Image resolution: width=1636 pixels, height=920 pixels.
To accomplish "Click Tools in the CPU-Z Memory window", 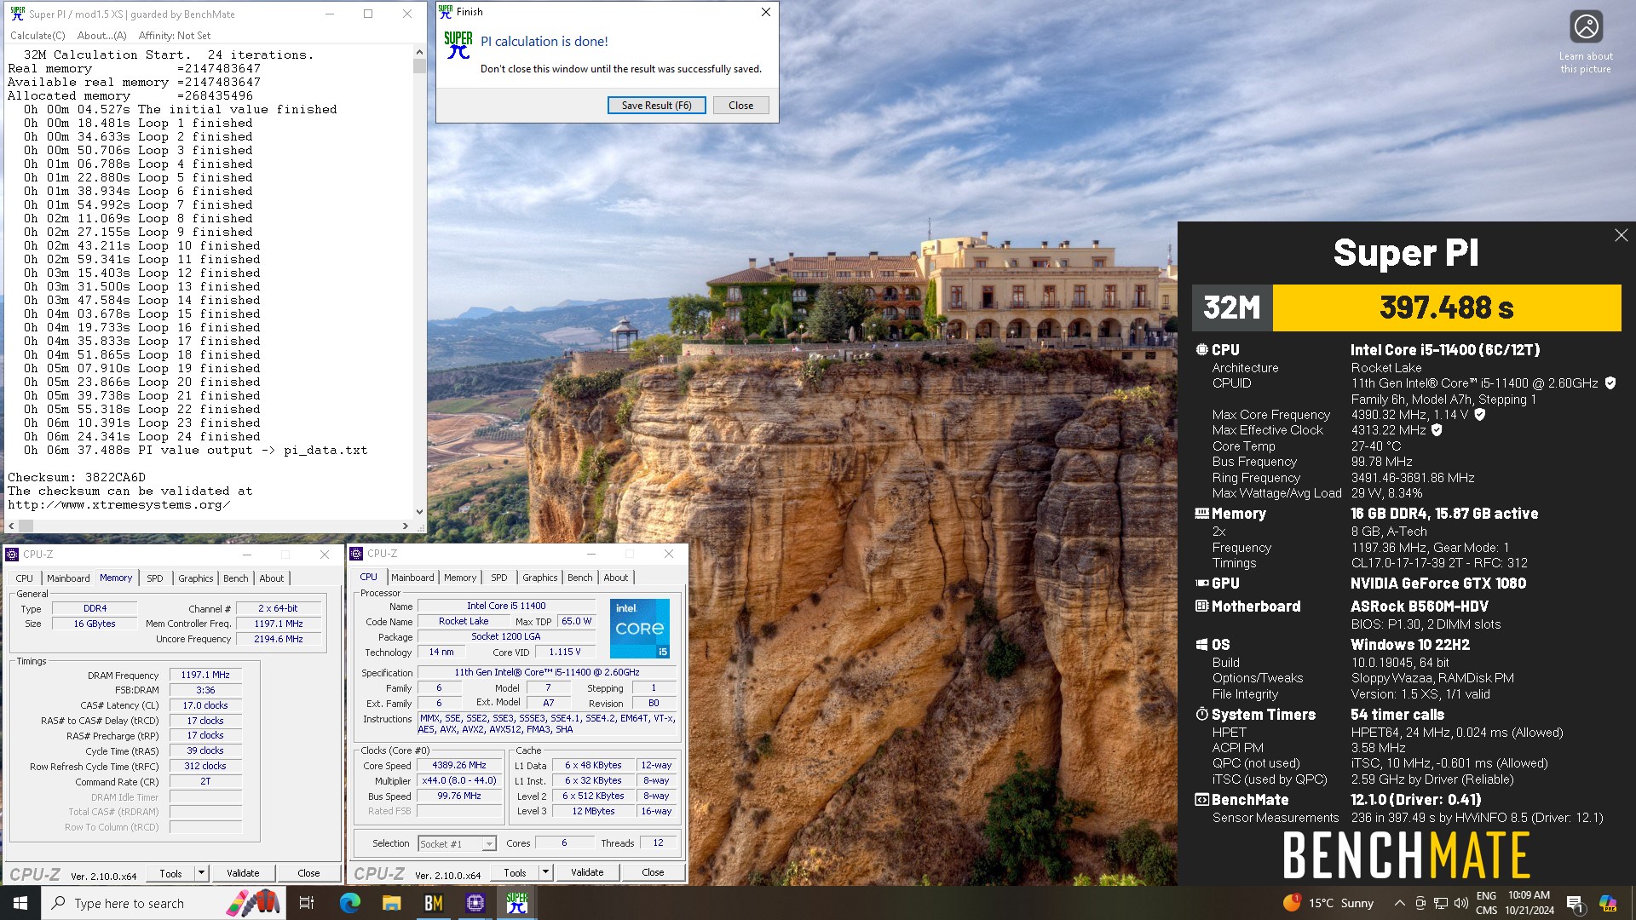I will point(170,873).
